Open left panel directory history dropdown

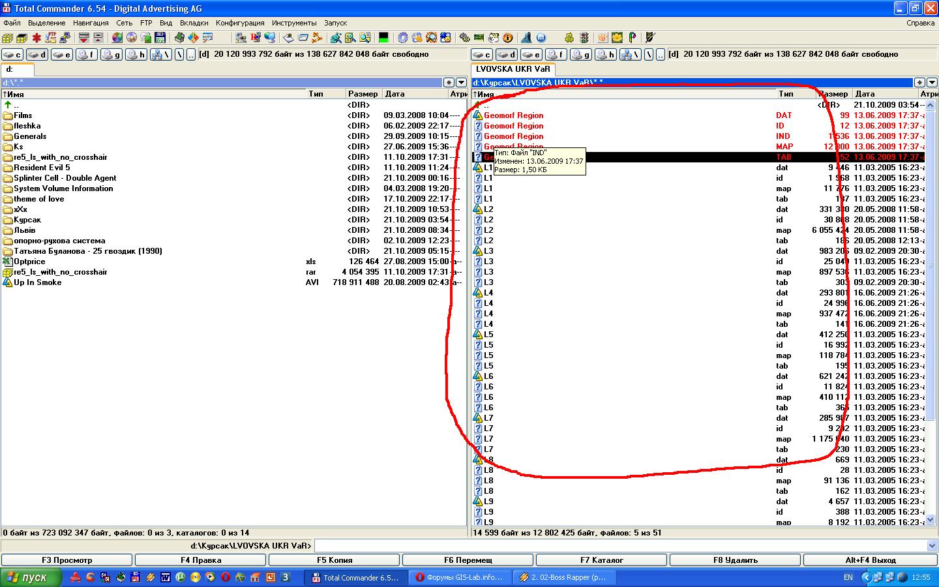click(461, 83)
